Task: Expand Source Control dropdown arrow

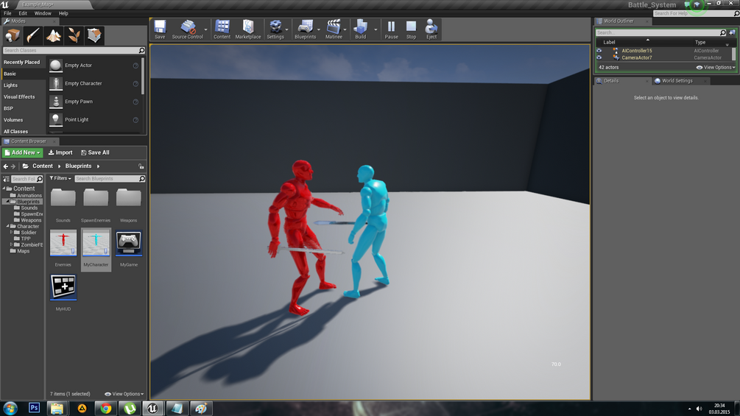Action: click(x=205, y=29)
